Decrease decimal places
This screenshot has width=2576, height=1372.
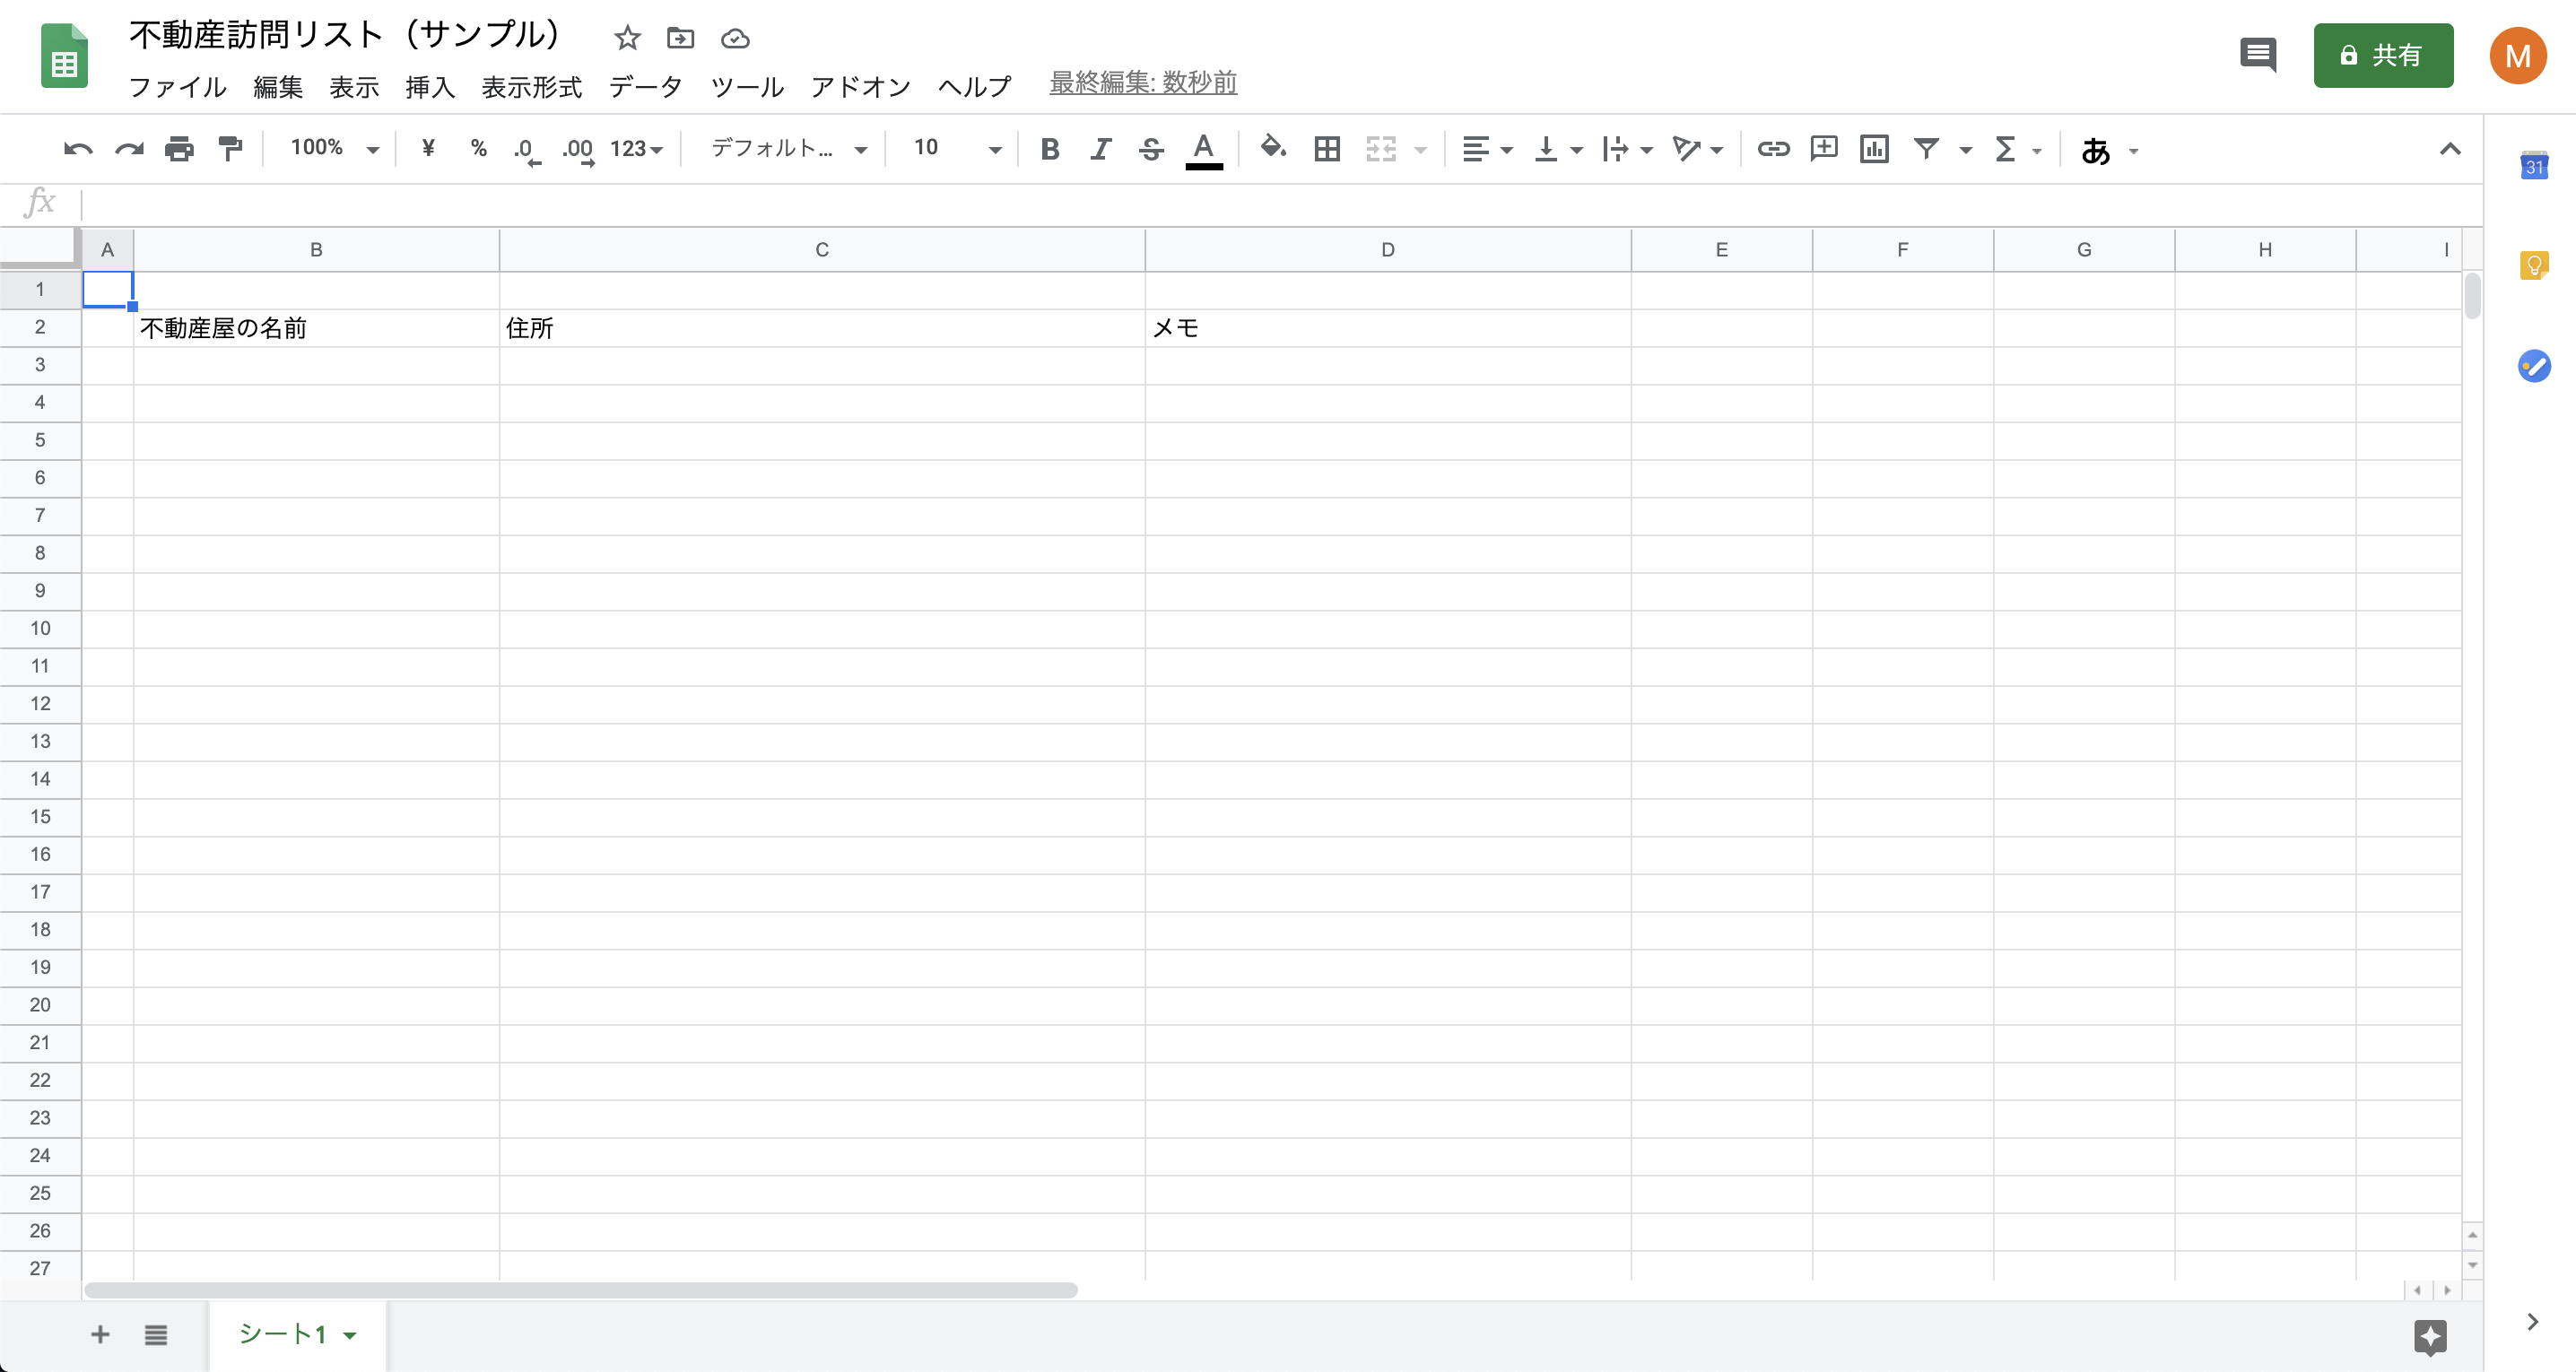(x=527, y=151)
